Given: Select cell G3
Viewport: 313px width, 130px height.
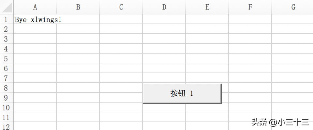Looking at the screenshot, I should pyautogui.click(x=292, y=39).
